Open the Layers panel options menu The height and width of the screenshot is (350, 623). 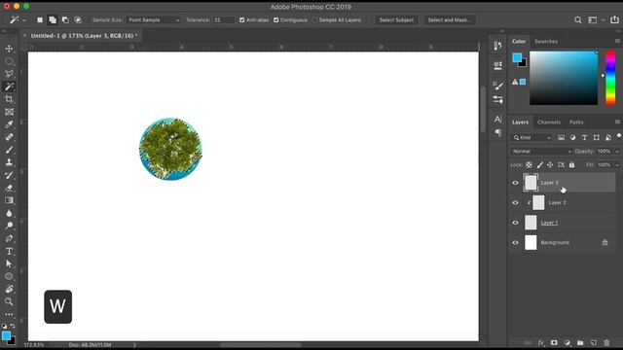[617, 122]
